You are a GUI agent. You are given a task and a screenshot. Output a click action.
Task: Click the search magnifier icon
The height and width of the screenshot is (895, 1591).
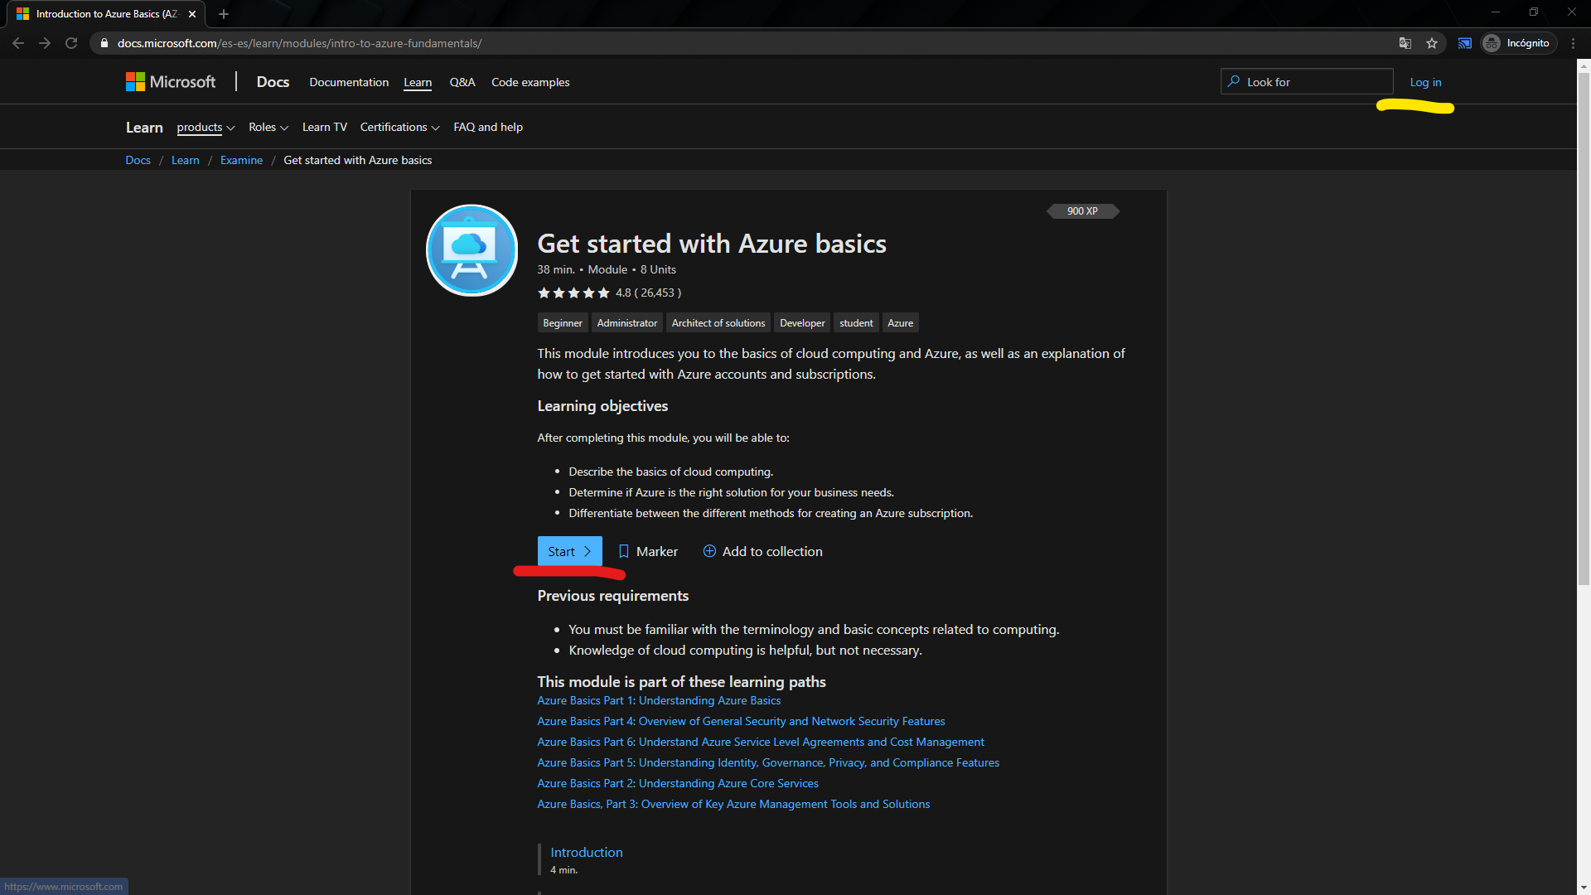[x=1234, y=81]
